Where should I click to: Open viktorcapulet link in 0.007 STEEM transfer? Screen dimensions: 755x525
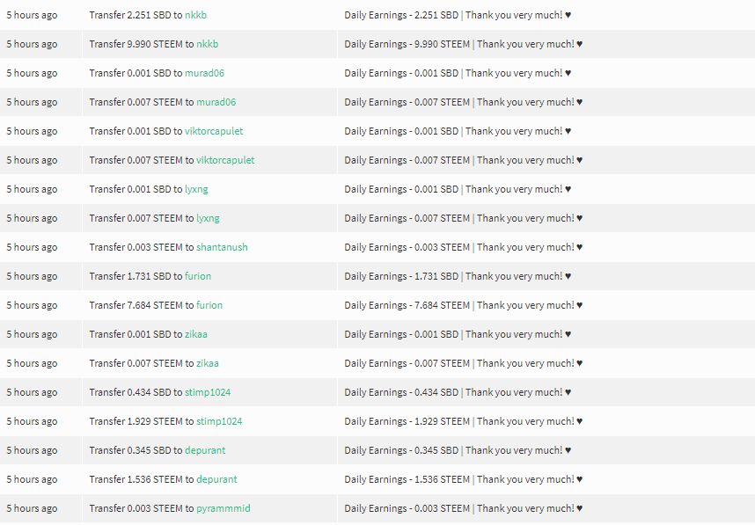(225, 160)
